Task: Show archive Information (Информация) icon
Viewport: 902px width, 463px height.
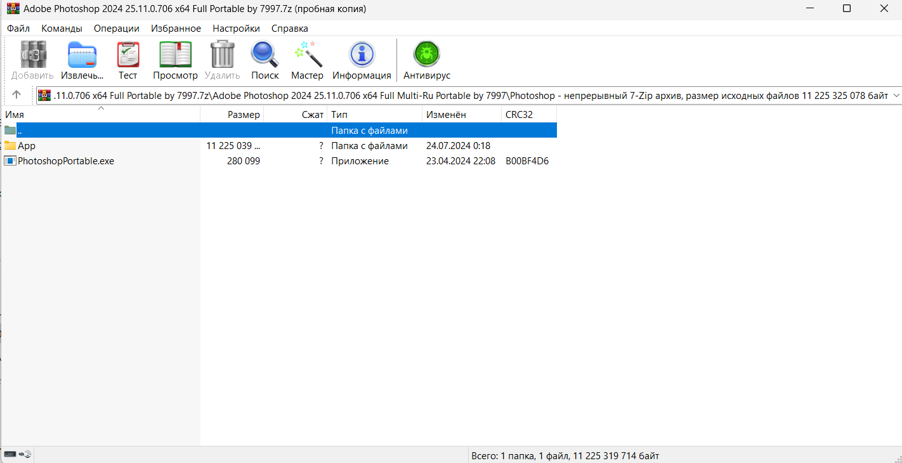Action: coord(362,55)
